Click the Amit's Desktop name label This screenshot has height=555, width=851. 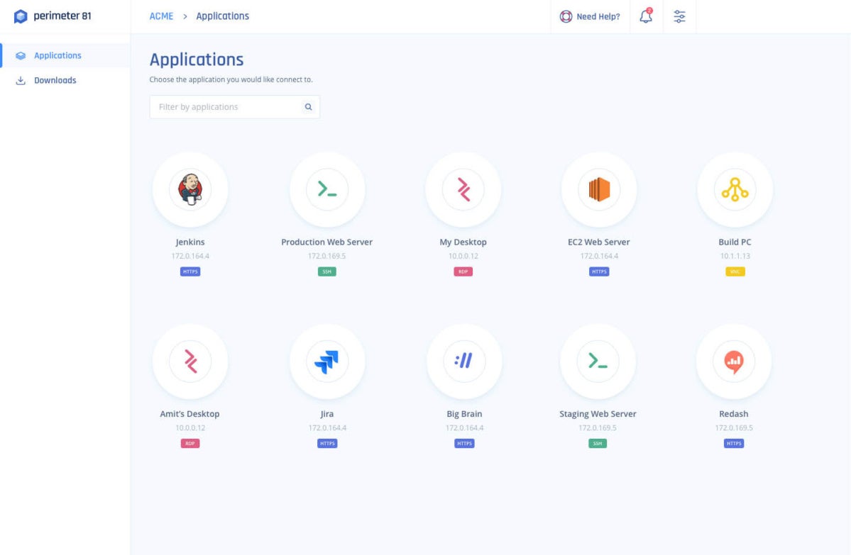point(190,414)
